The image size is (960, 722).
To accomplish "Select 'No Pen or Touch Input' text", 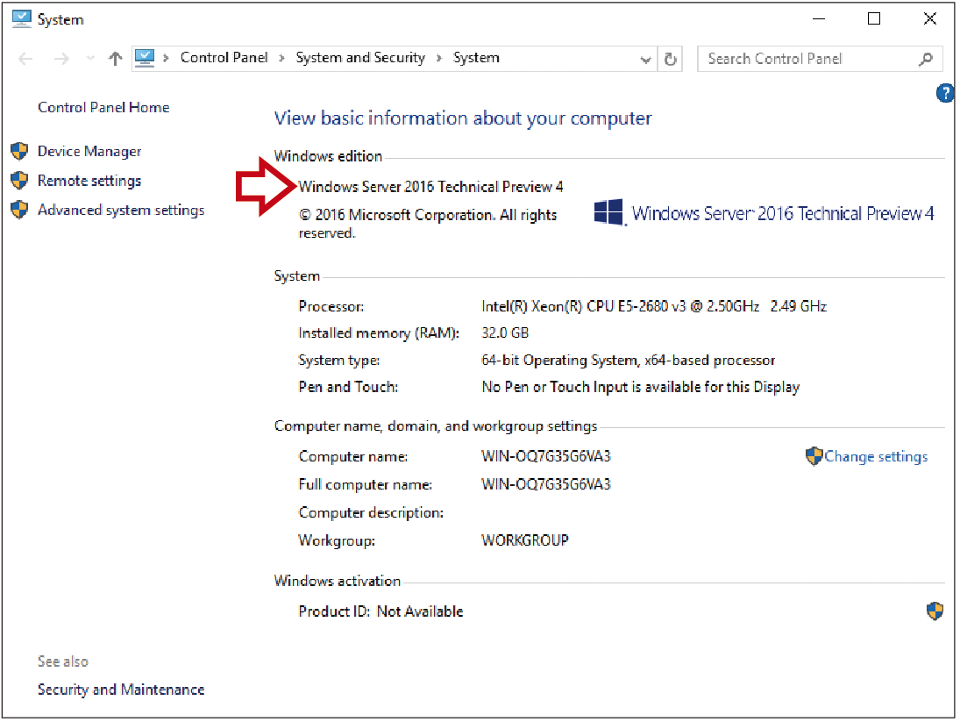I will pos(555,387).
